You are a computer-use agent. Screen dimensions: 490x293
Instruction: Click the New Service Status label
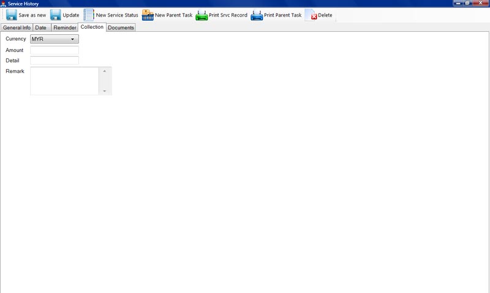coord(117,15)
